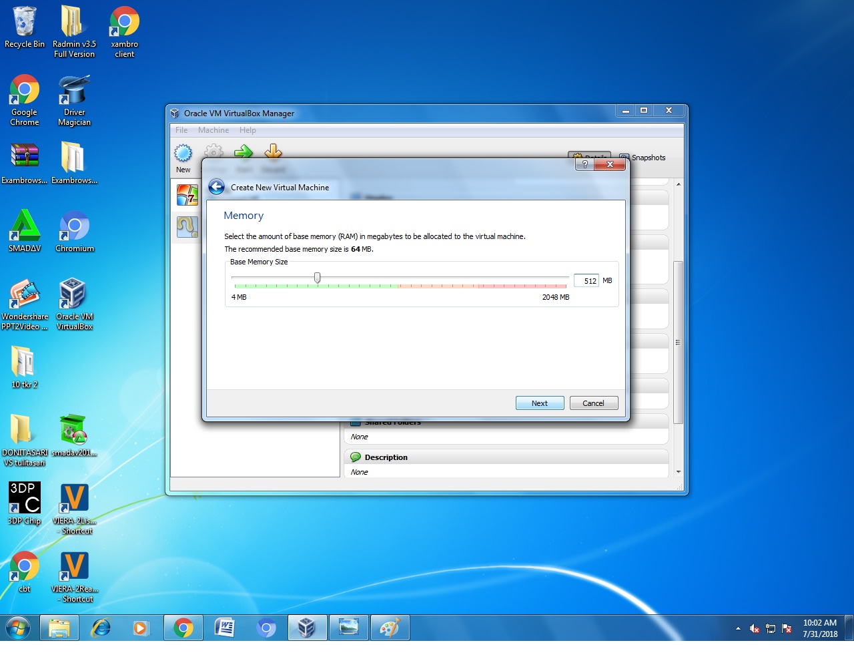
Task: Click the Discard down-arrow toolbar icon
Action: (273, 152)
